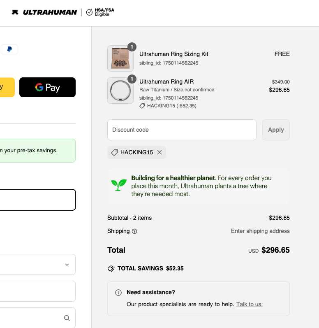Click the Ultrahuman logo in header

(44, 12)
